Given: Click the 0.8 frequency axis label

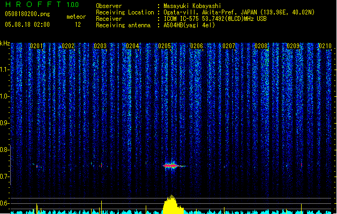Looking at the screenshot, I should (x=4, y=150).
